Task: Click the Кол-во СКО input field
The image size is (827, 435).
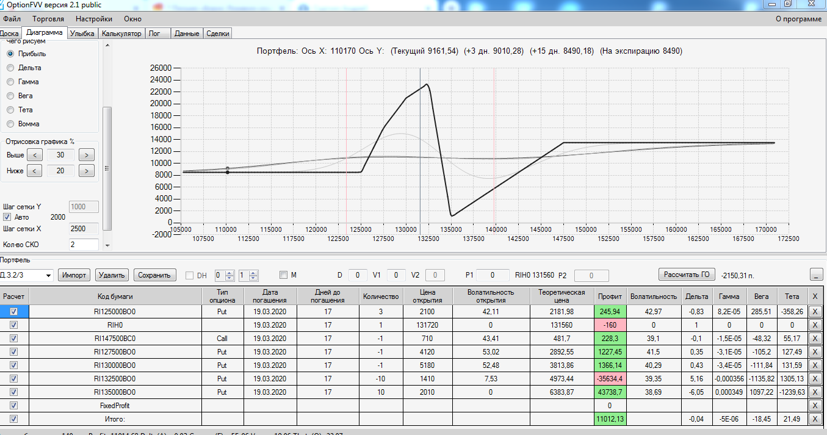Action: (x=84, y=245)
